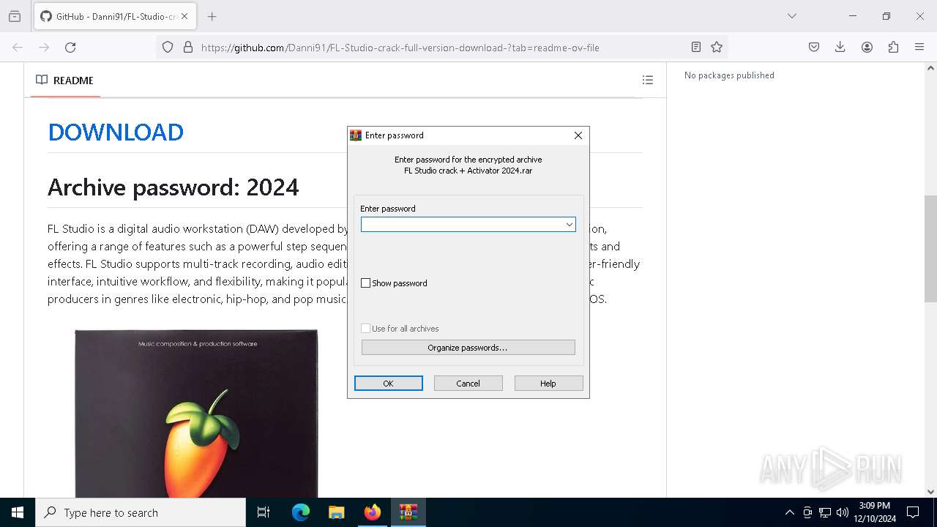Close the Enter password dialog

tap(578, 135)
